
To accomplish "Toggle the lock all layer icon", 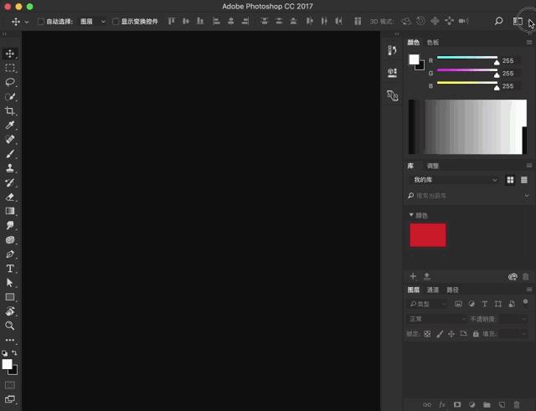I will pos(476,333).
